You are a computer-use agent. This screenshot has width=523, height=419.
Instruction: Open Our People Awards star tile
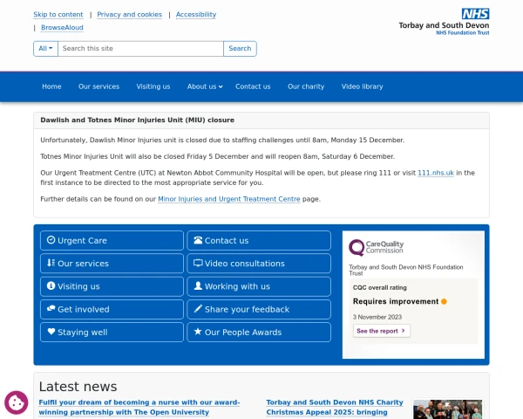(258, 333)
